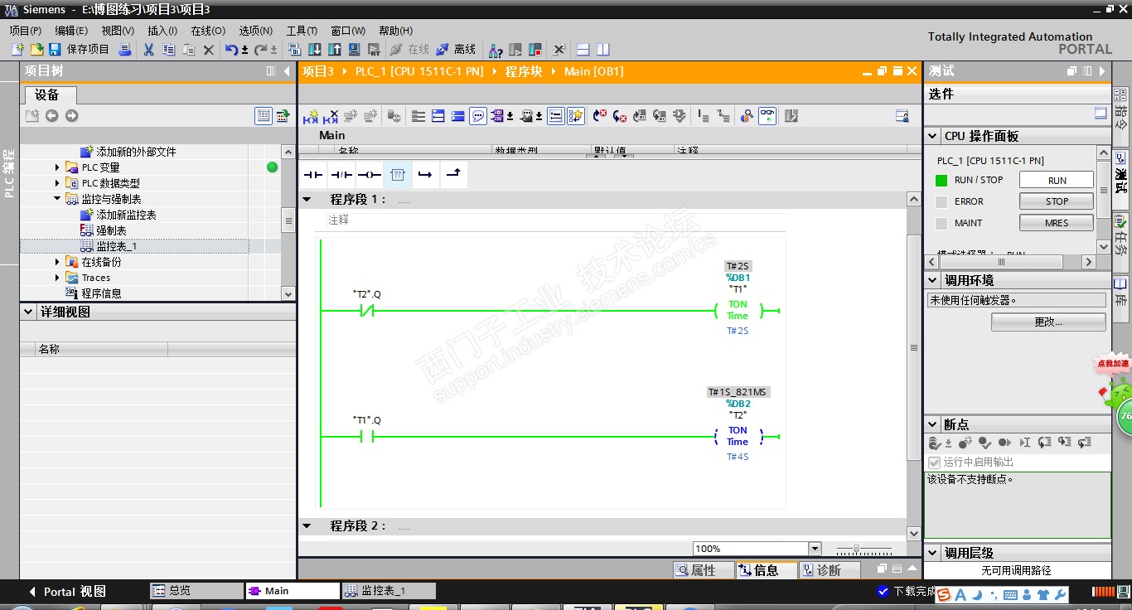
Task: Open 添加新监控表 in project tree
Action: pyautogui.click(x=126, y=215)
